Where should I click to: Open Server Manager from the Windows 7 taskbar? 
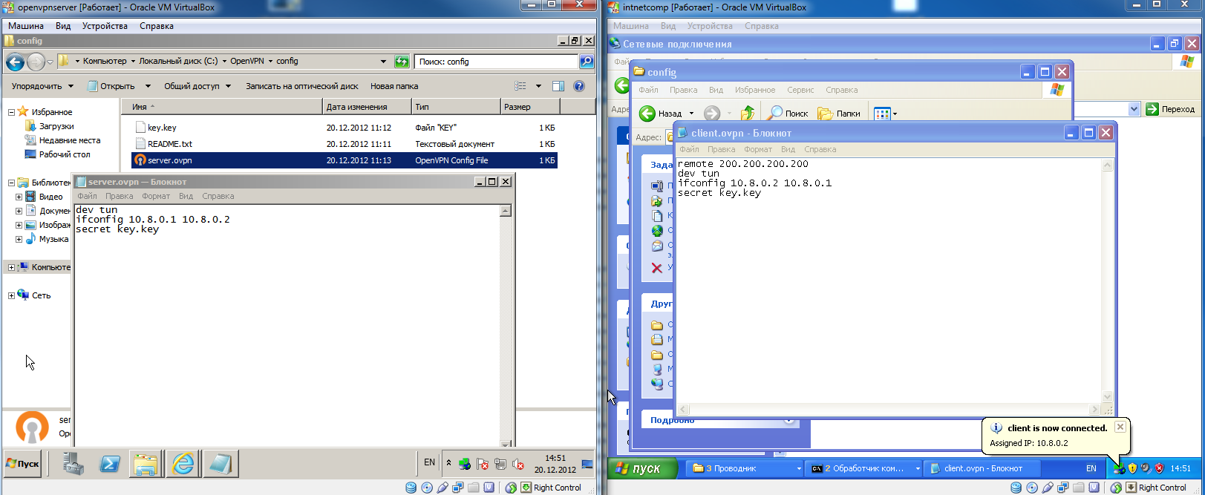tap(73, 464)
